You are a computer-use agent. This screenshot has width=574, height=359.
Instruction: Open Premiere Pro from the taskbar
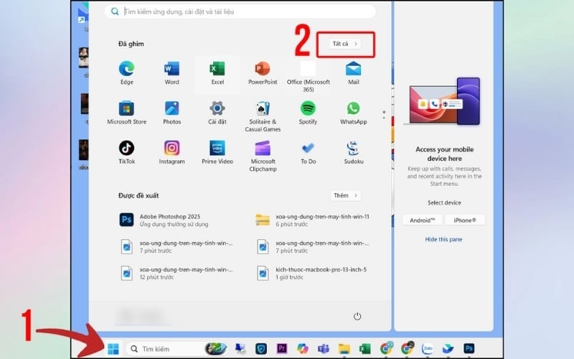coord(281,348)
